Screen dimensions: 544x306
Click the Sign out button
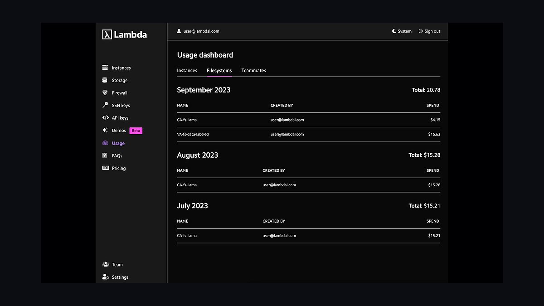[x=429, y=31]
